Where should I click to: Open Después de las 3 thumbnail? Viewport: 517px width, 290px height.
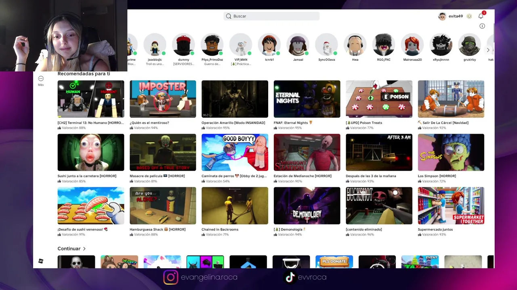pyautogui.click(x=379, y=152)
